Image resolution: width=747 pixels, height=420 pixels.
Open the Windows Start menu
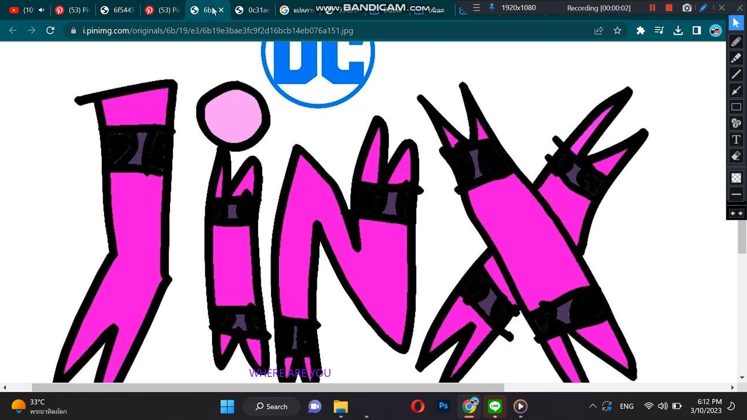[227, 406]
